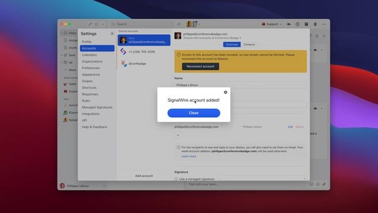Open the compose options dropdown arrow
The height and width of the screenshot is (213, 378).
point(103,24)
